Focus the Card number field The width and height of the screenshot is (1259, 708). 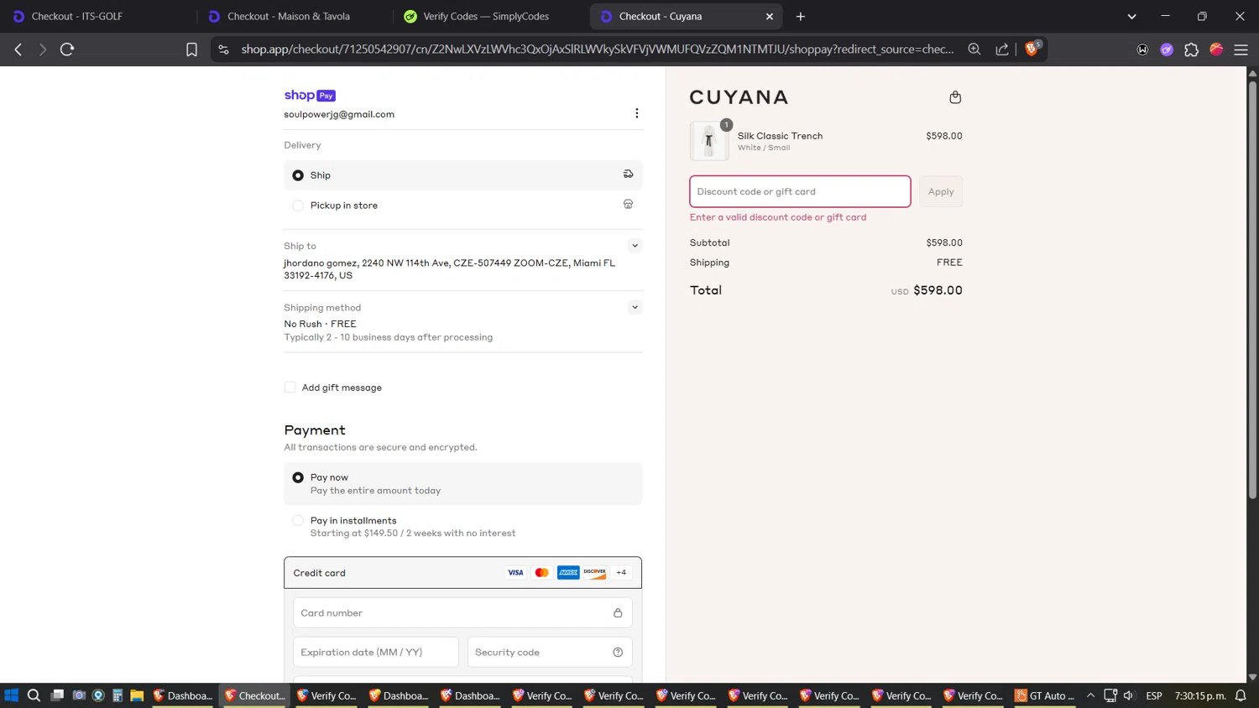point(462,612)
